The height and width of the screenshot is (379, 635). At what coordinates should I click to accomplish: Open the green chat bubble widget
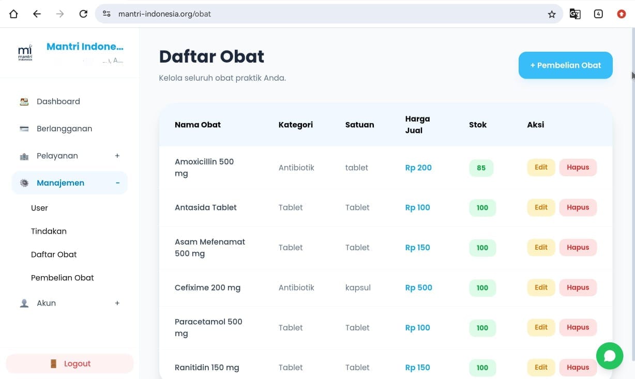tap(610, 356)
